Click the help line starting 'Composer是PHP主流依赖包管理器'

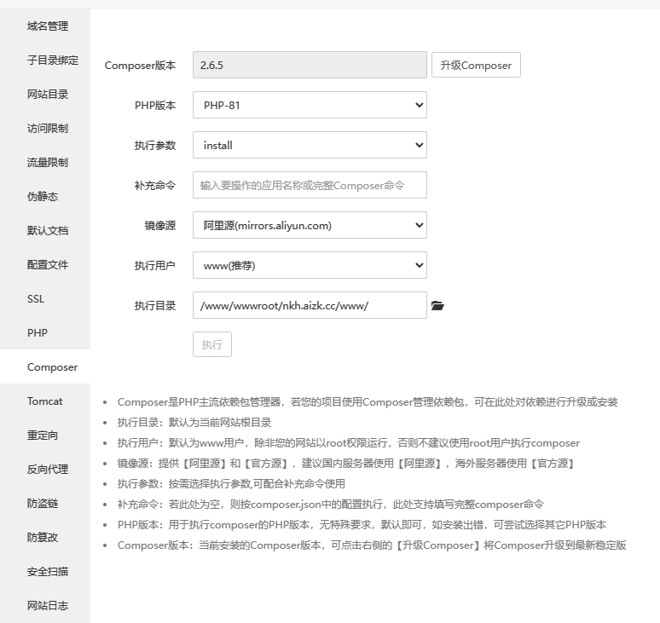(x=368, y=402)
